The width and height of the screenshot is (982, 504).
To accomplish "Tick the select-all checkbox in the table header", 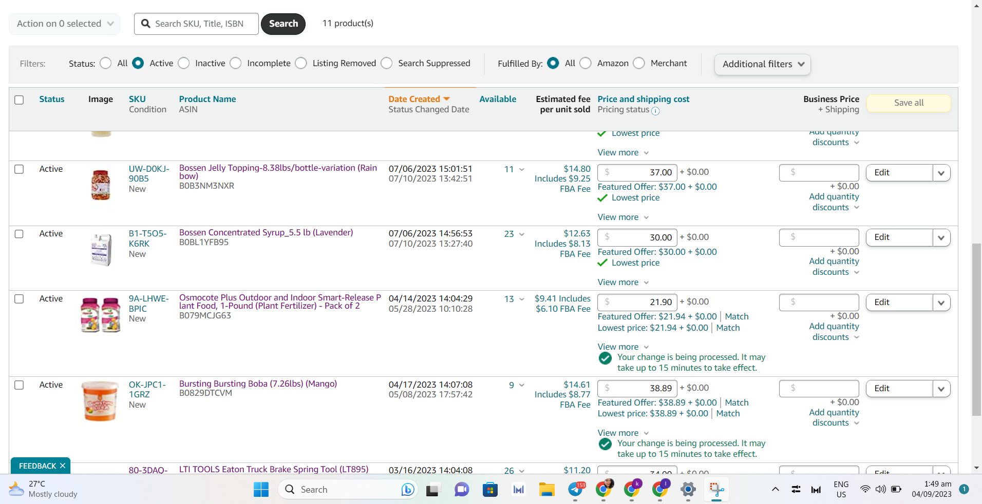I will pos(19,100).
